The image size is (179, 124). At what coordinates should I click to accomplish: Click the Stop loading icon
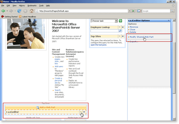coord(25,11)
